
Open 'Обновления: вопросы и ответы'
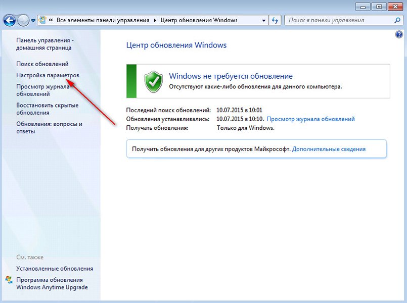(50, 128)
